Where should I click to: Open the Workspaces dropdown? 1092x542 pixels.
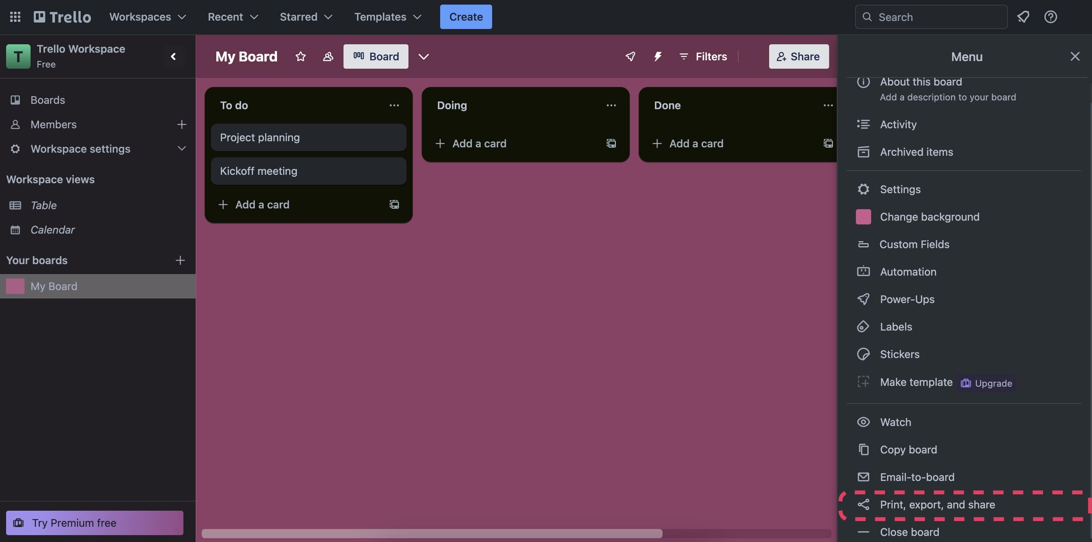147,17
